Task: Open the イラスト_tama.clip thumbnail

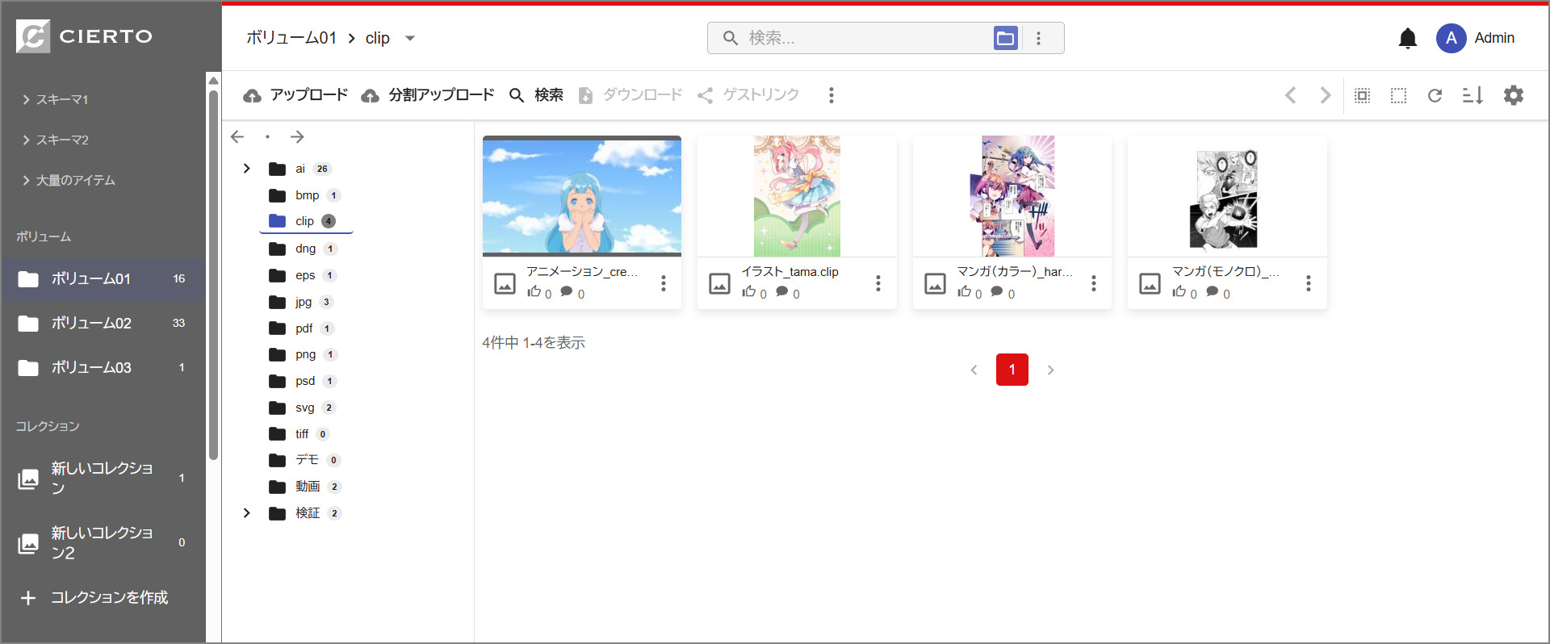Action: click(797, 196)
